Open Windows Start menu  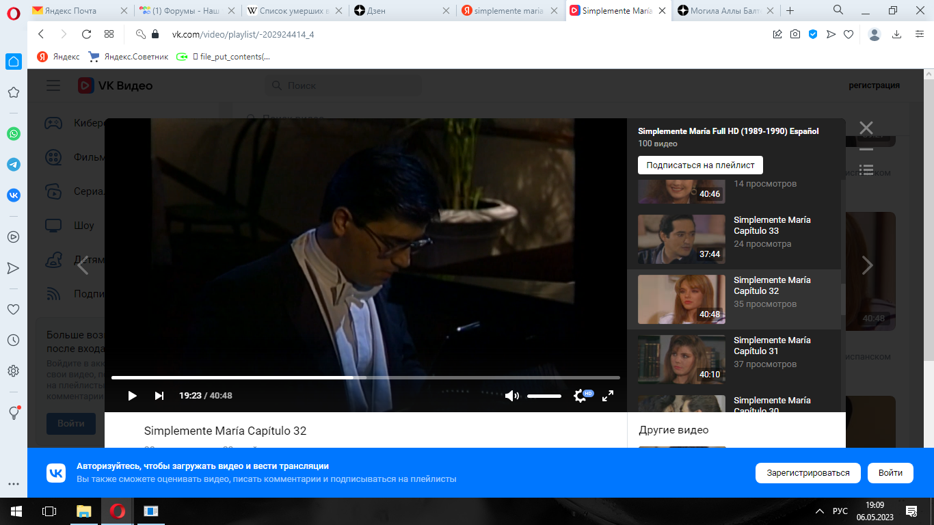click(16, 511)
